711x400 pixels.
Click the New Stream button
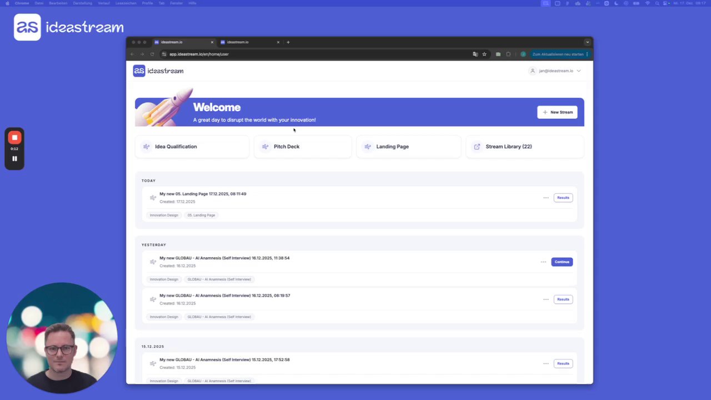[x=557, y=112]
